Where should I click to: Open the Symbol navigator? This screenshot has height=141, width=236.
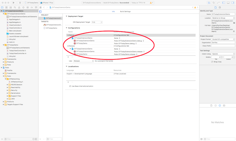click(x=11, y=7)
